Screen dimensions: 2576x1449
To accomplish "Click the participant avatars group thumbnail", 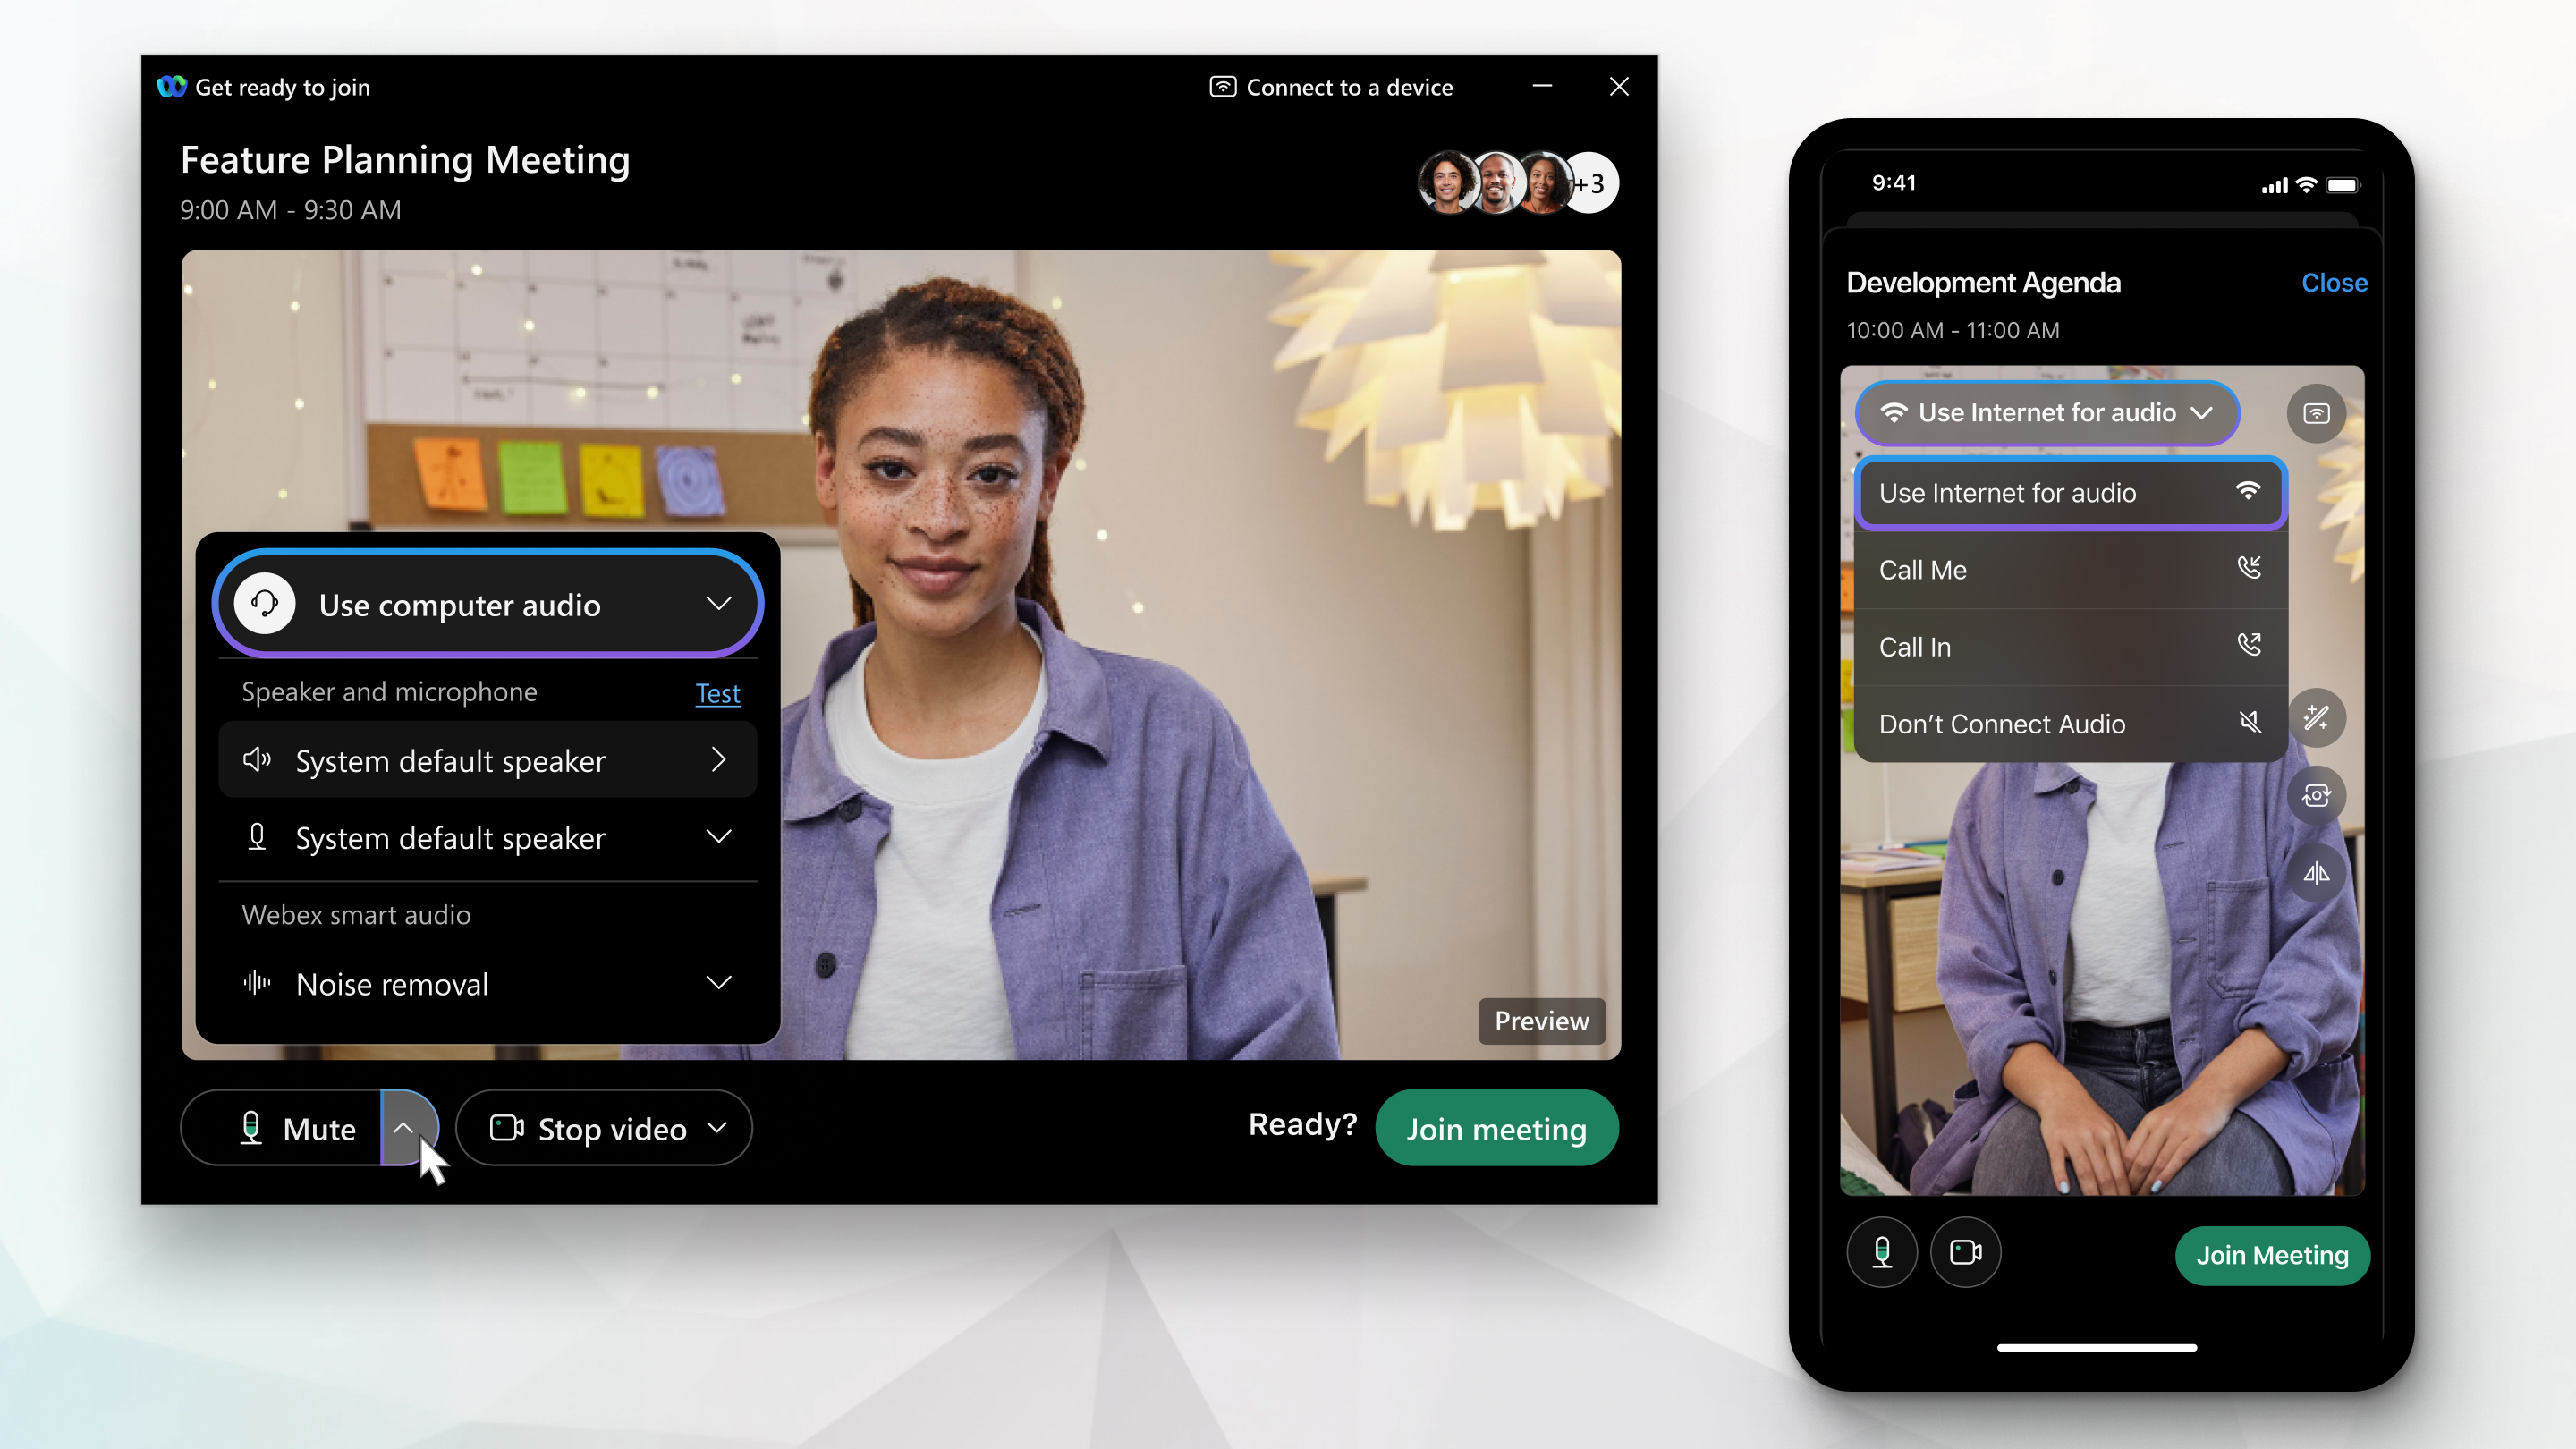I will pos(1514,182).
